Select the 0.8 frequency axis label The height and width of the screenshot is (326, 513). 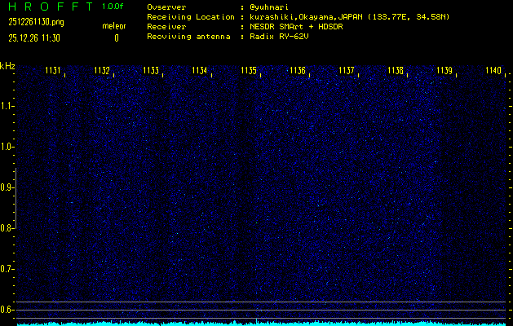click(x=7, y=228)
